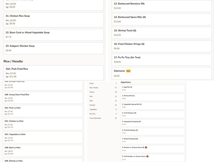This screenshot has width=216, height=162.
Task: Choose the Vegetables category
Action: click(93, 109)
